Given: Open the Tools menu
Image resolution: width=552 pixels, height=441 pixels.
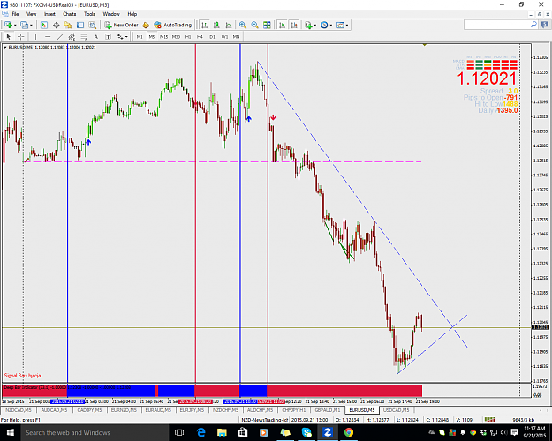Looking at the screenshot, I should 89,14.
